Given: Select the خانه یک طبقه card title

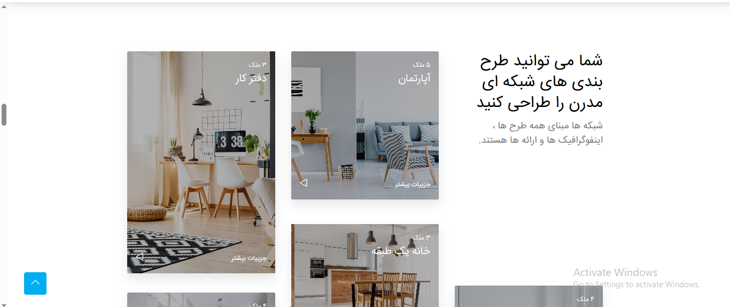Looking at the screenshot, I should click(x=401, y=251).
